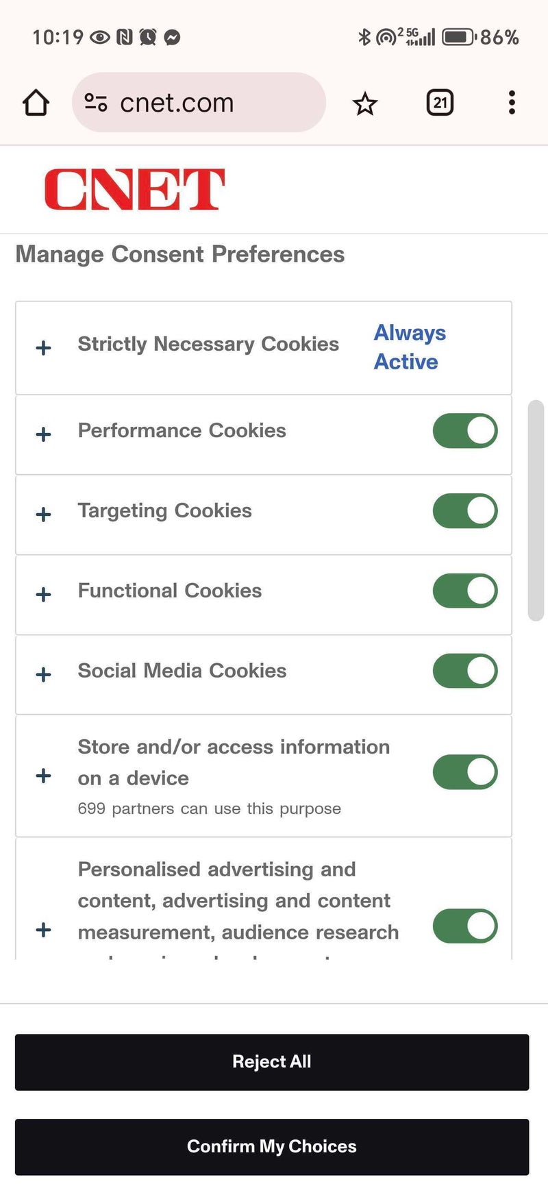Open site info icon beside cnet.com

click(x=95, y=103)
